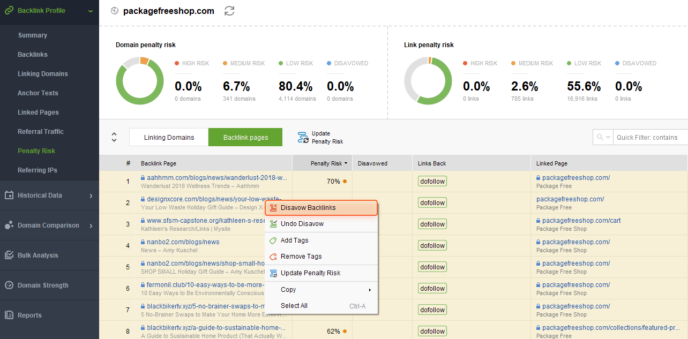Viewport: 688px width, 339px height.
Task: Click the Backlink Profile chain icon
Action: click(9, 10)
